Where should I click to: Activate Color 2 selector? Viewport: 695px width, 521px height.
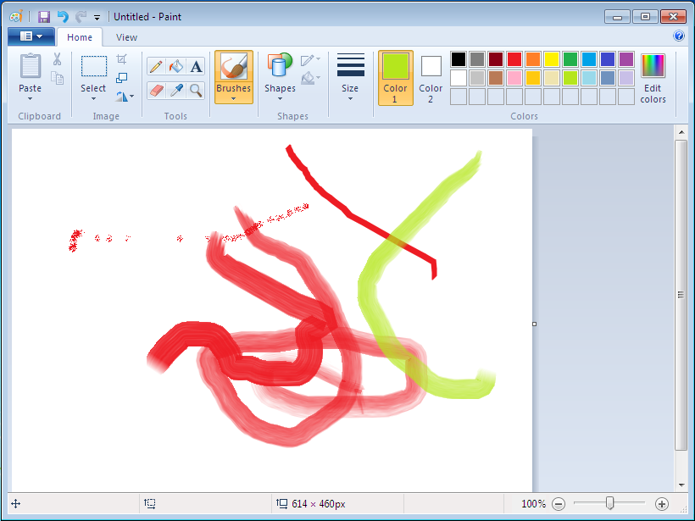431,77
